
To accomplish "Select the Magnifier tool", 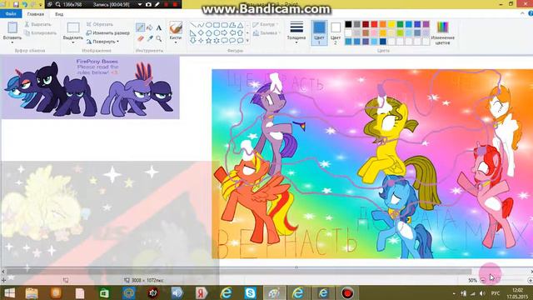I will click(x=159, y=39).
